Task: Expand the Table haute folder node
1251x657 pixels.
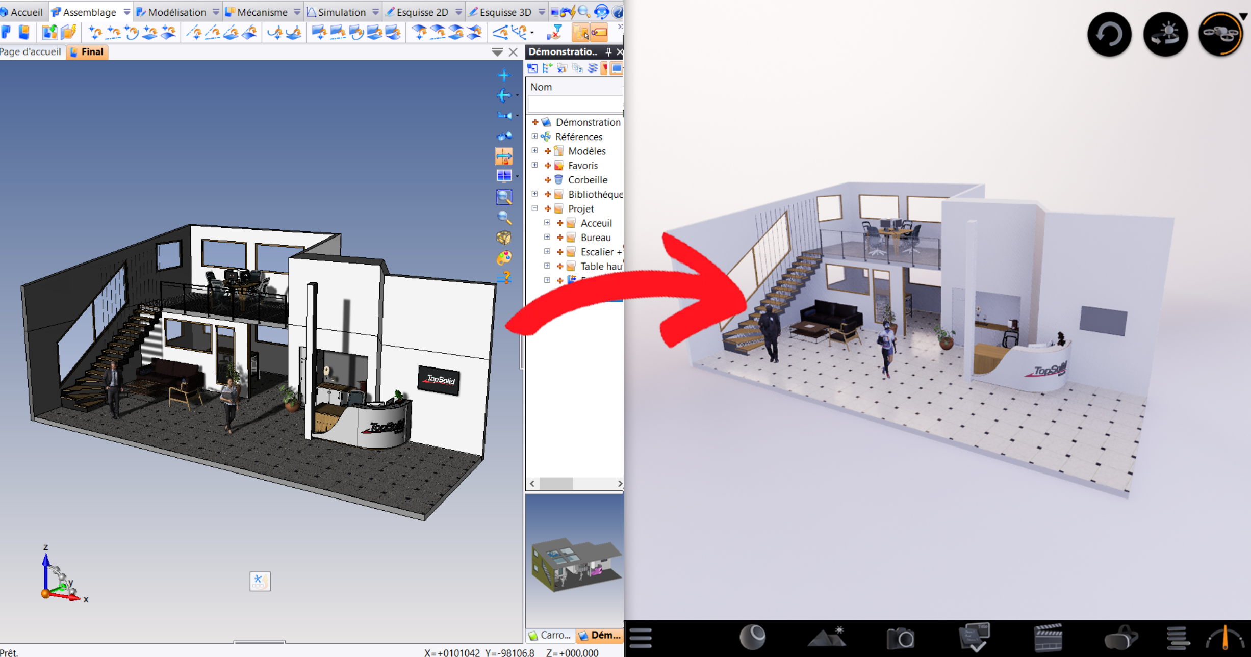Action: tap(547, 266)
